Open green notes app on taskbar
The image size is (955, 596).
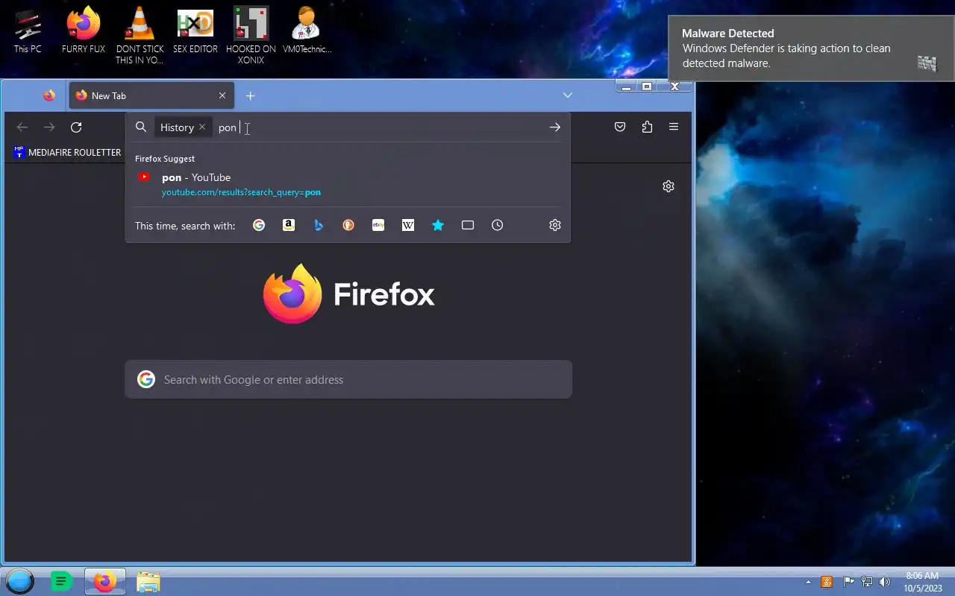point(61,581)
